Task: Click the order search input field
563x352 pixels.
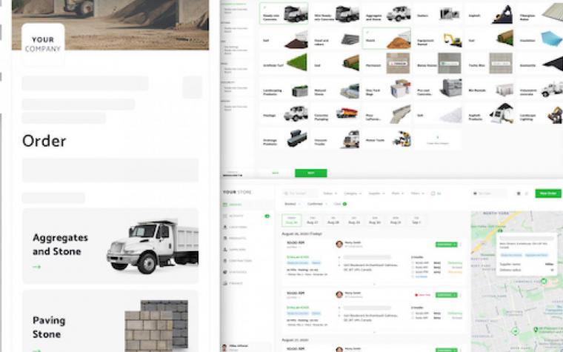Action: point(300,193)
